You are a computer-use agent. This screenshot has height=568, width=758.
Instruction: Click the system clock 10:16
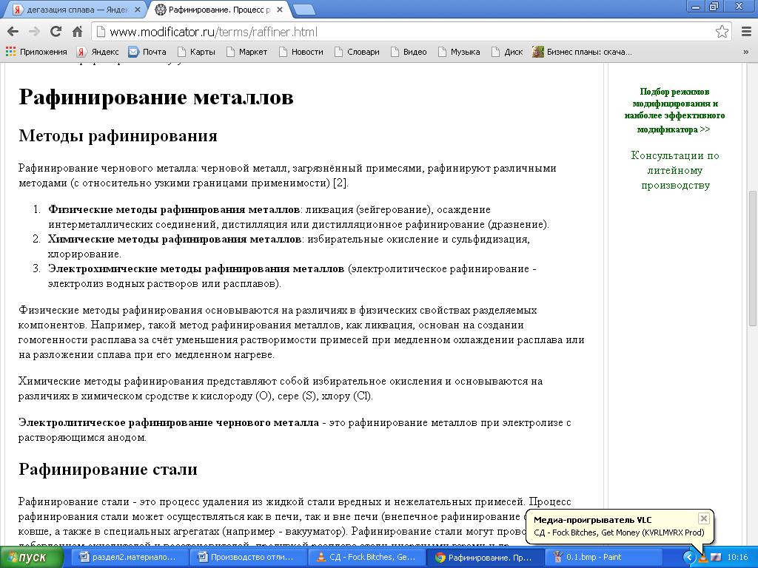pos(737,558)
